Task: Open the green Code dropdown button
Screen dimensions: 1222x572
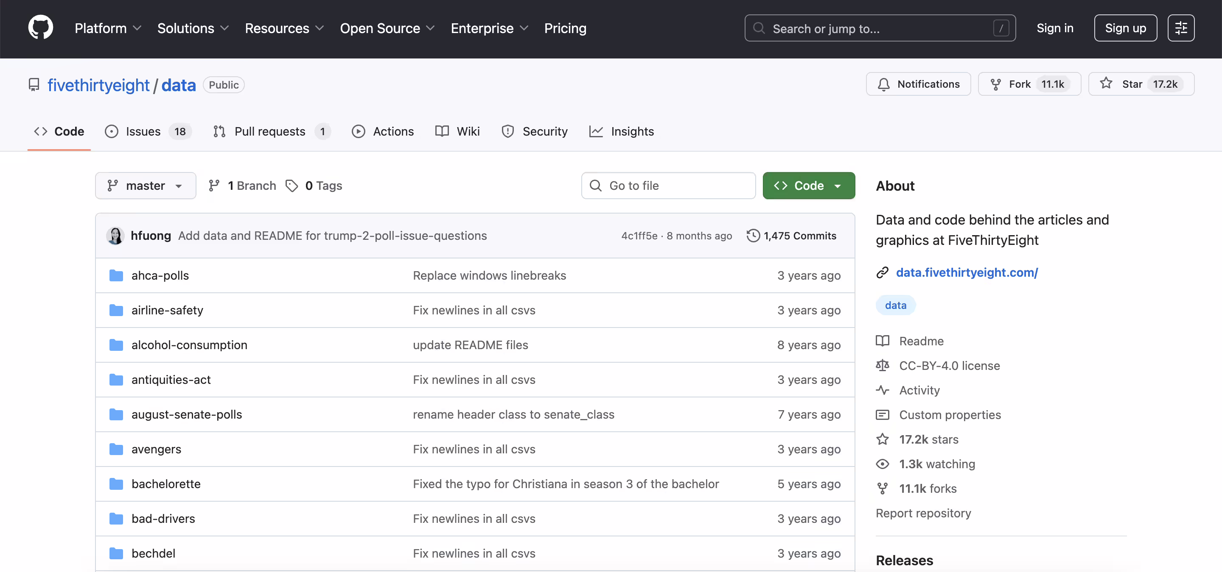Action: point(808,186)
